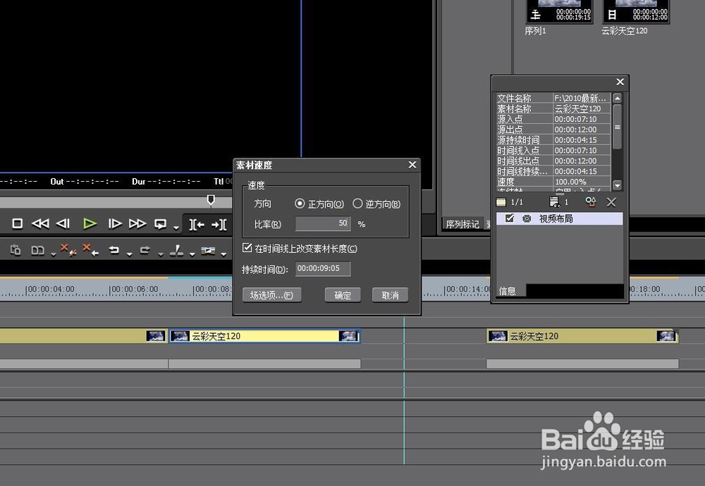Click the Replace clip icon

click(37, 250)
